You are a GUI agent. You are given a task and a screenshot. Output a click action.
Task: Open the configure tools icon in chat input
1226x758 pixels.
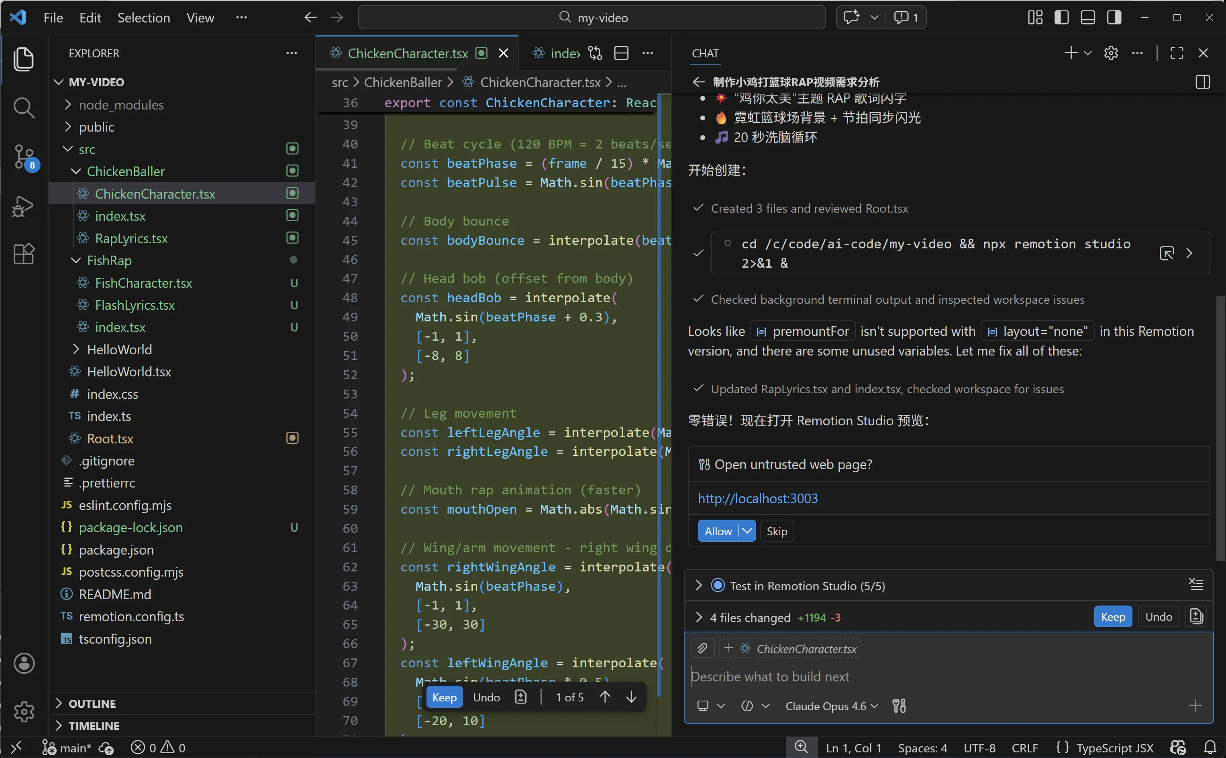click(899, 706)
